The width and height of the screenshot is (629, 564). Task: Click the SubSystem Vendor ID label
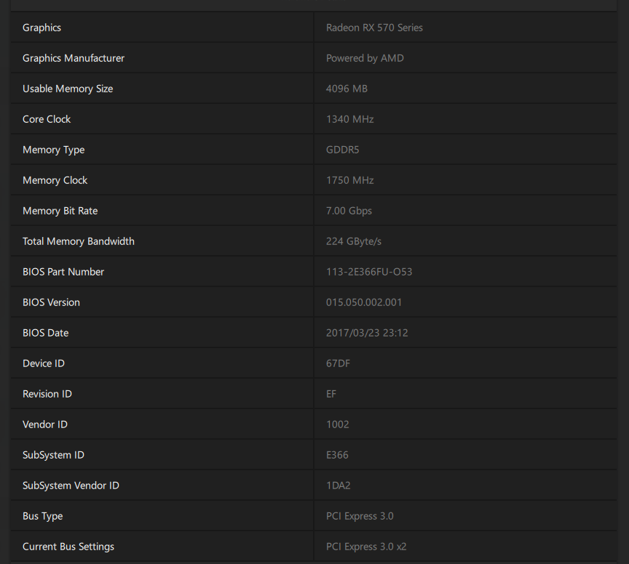[x=71, y=486]
